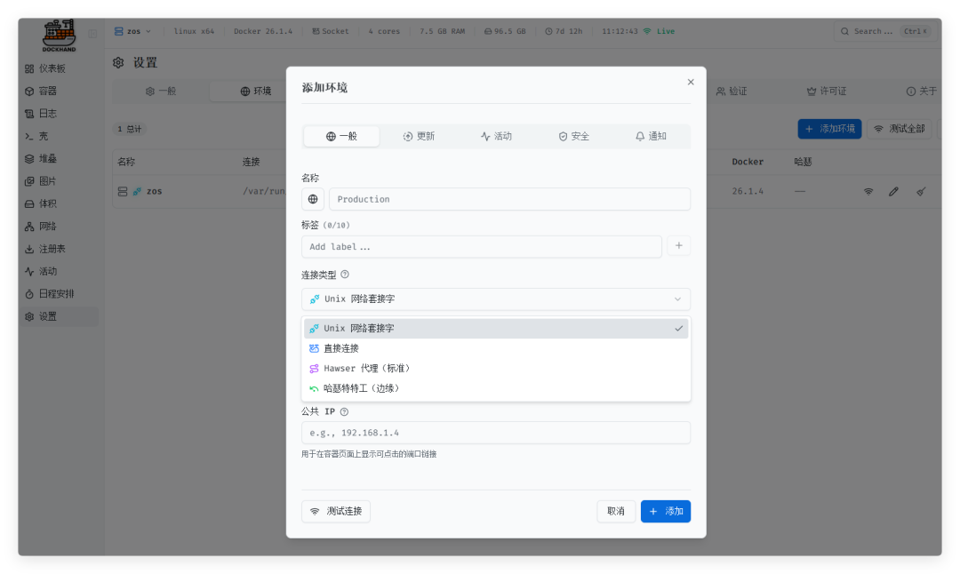Open 设置 settings in the sidebar
This screenshot has width=960, height=574.
[x=59, y=316]
